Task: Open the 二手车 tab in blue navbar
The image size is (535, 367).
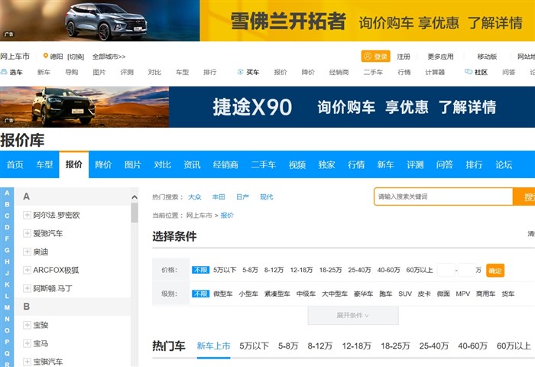Action: click(x=263, y=164)
